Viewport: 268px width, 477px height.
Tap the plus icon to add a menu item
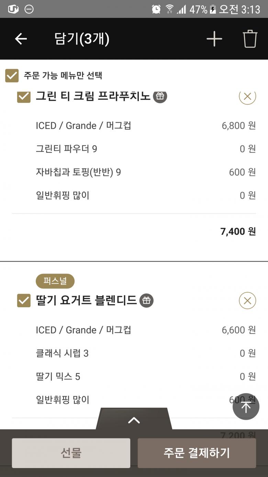point(214,39)
